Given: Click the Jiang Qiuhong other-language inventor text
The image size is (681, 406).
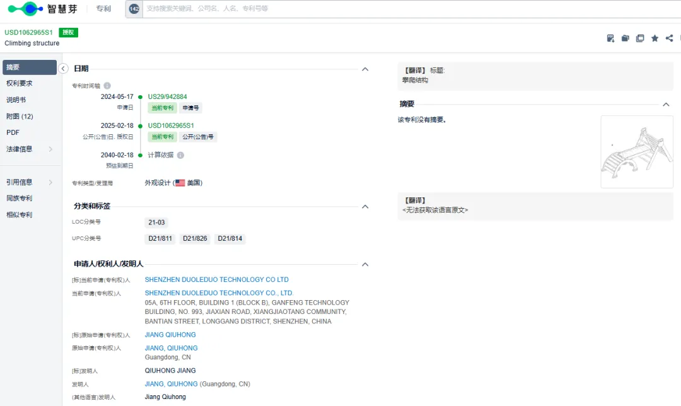Looking at the screenshot, I should click(165, 397).
